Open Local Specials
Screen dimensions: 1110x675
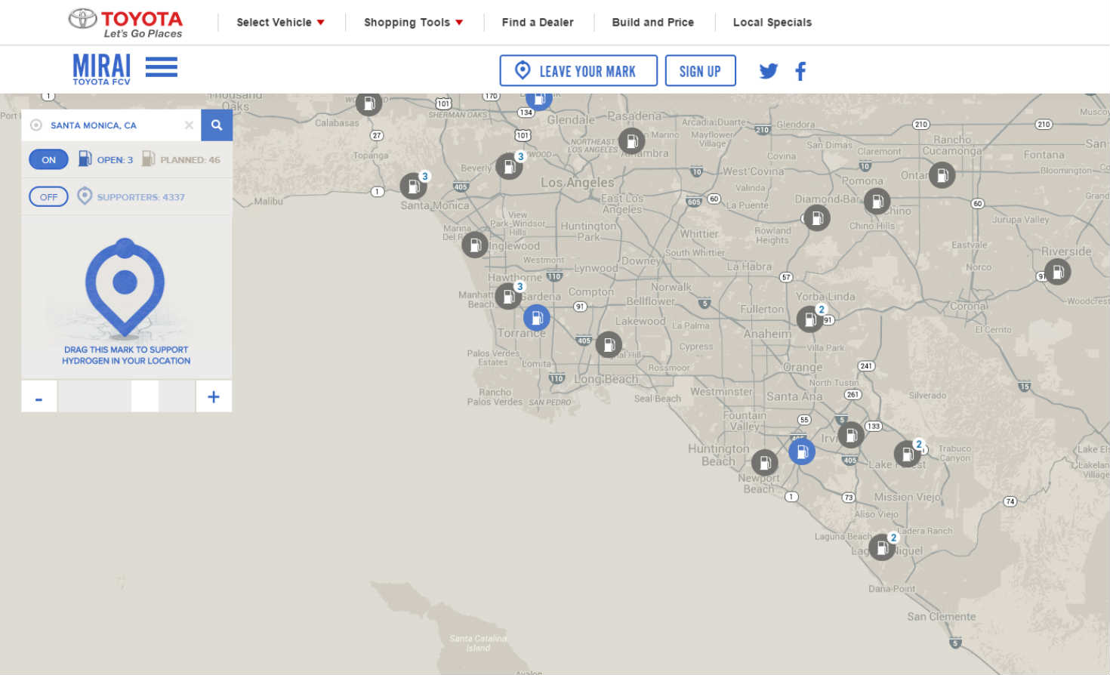(x=772, y=22)
